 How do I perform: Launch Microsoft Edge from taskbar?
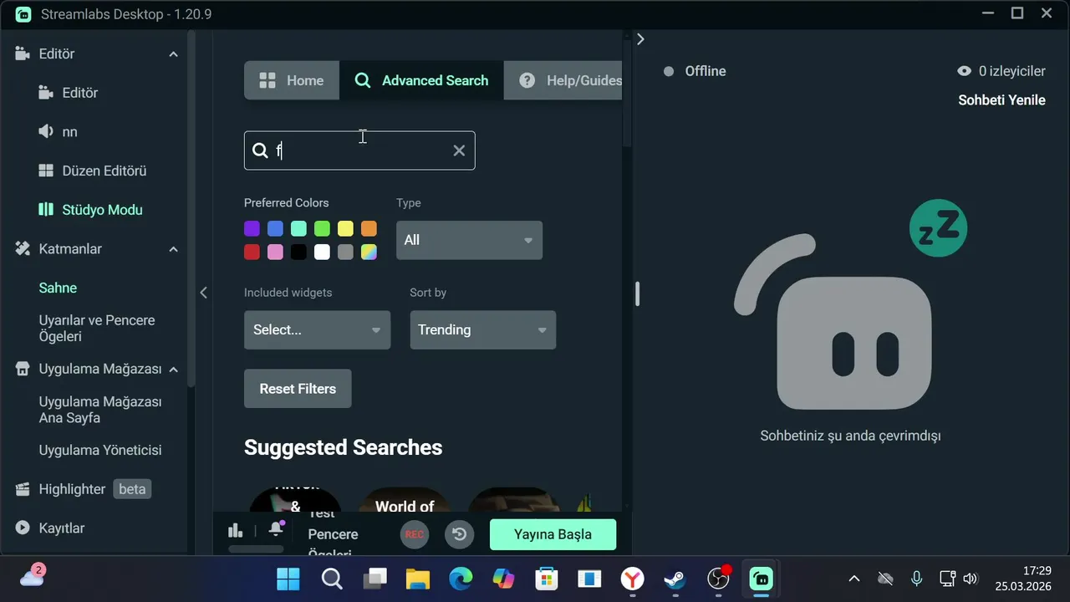click(x=461, y=579)
